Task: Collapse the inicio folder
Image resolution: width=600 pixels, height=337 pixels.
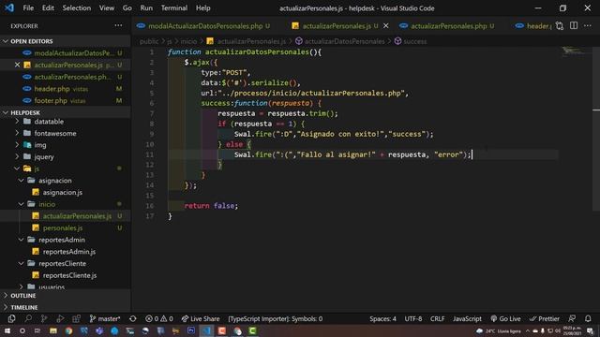Action: 21,204
